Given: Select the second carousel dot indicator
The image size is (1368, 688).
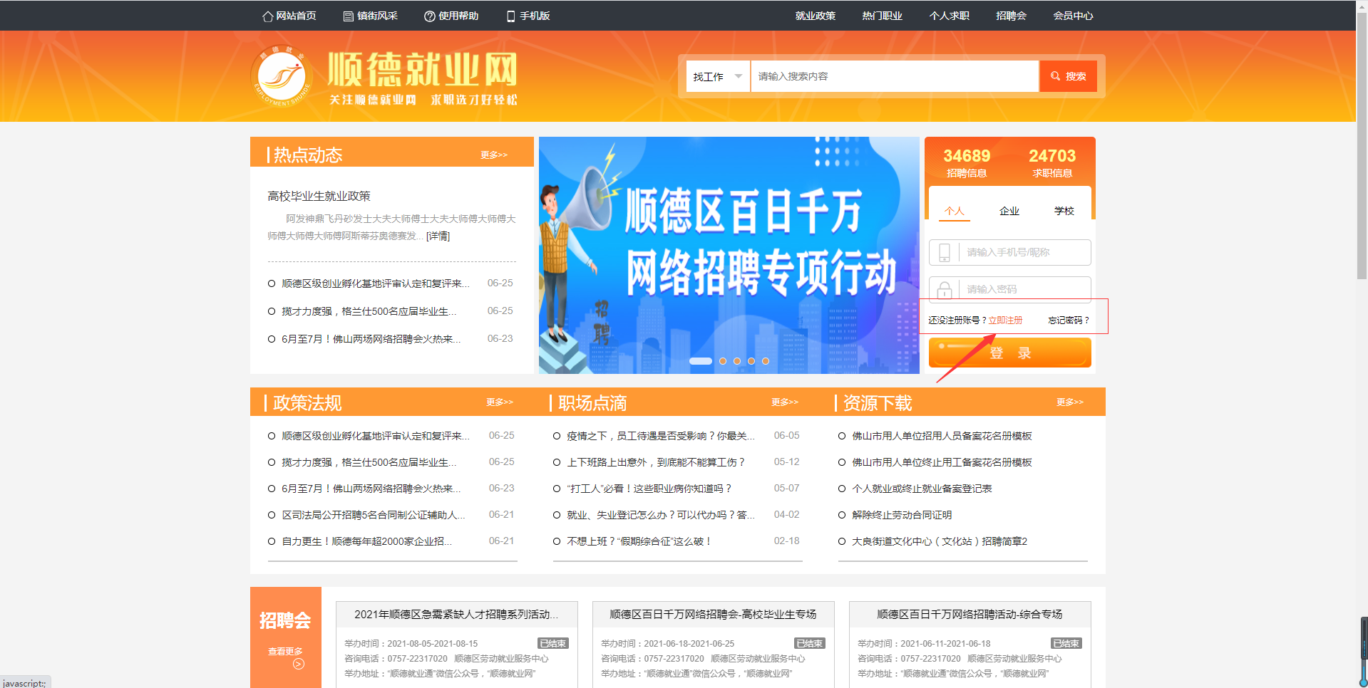Looking at the screenshot, I should click(723, 361).
